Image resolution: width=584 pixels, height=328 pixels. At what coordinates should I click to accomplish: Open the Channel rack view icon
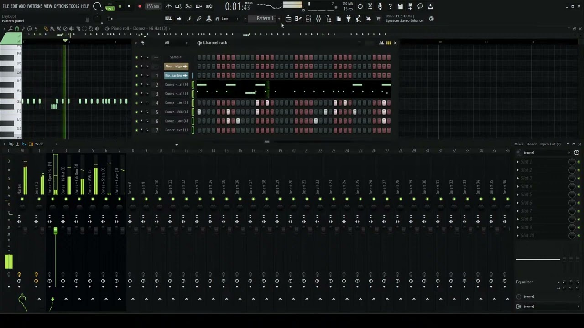click(308, 19)
